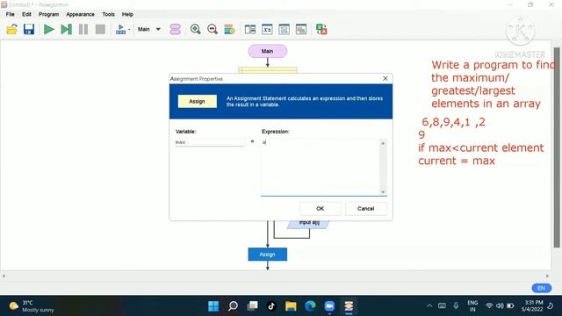The width and height of the screenshot is (562, 316).
Task: Open Zoom from the taskbar
Action: [x=329, y=306]
